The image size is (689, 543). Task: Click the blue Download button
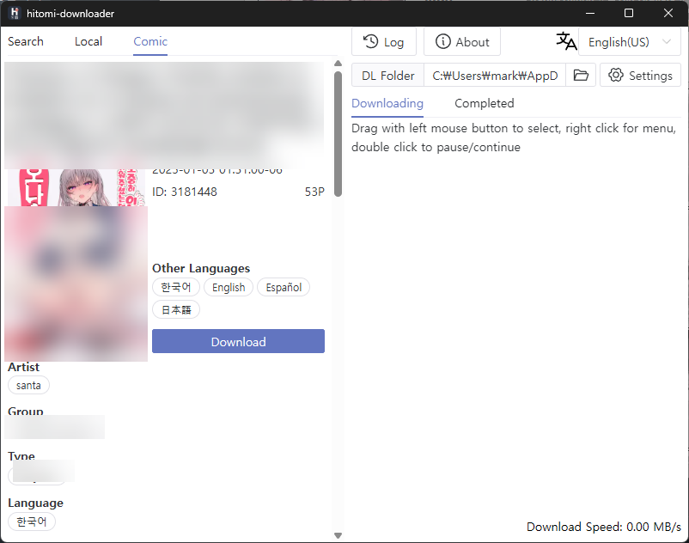pyautogui.click(x=238, y=341)
